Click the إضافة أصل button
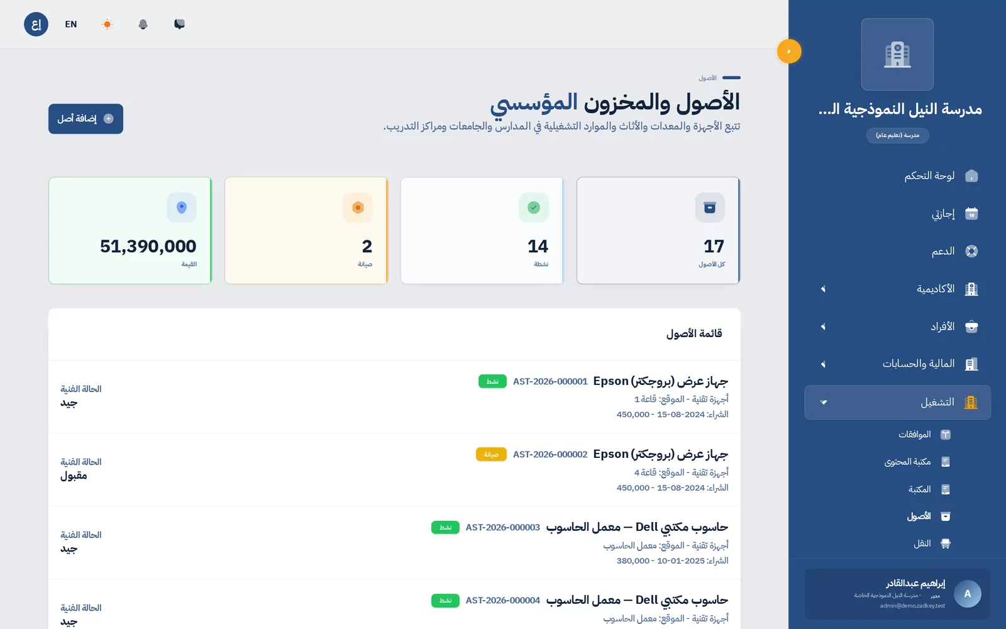1006x629 pixels. (86, 119)
